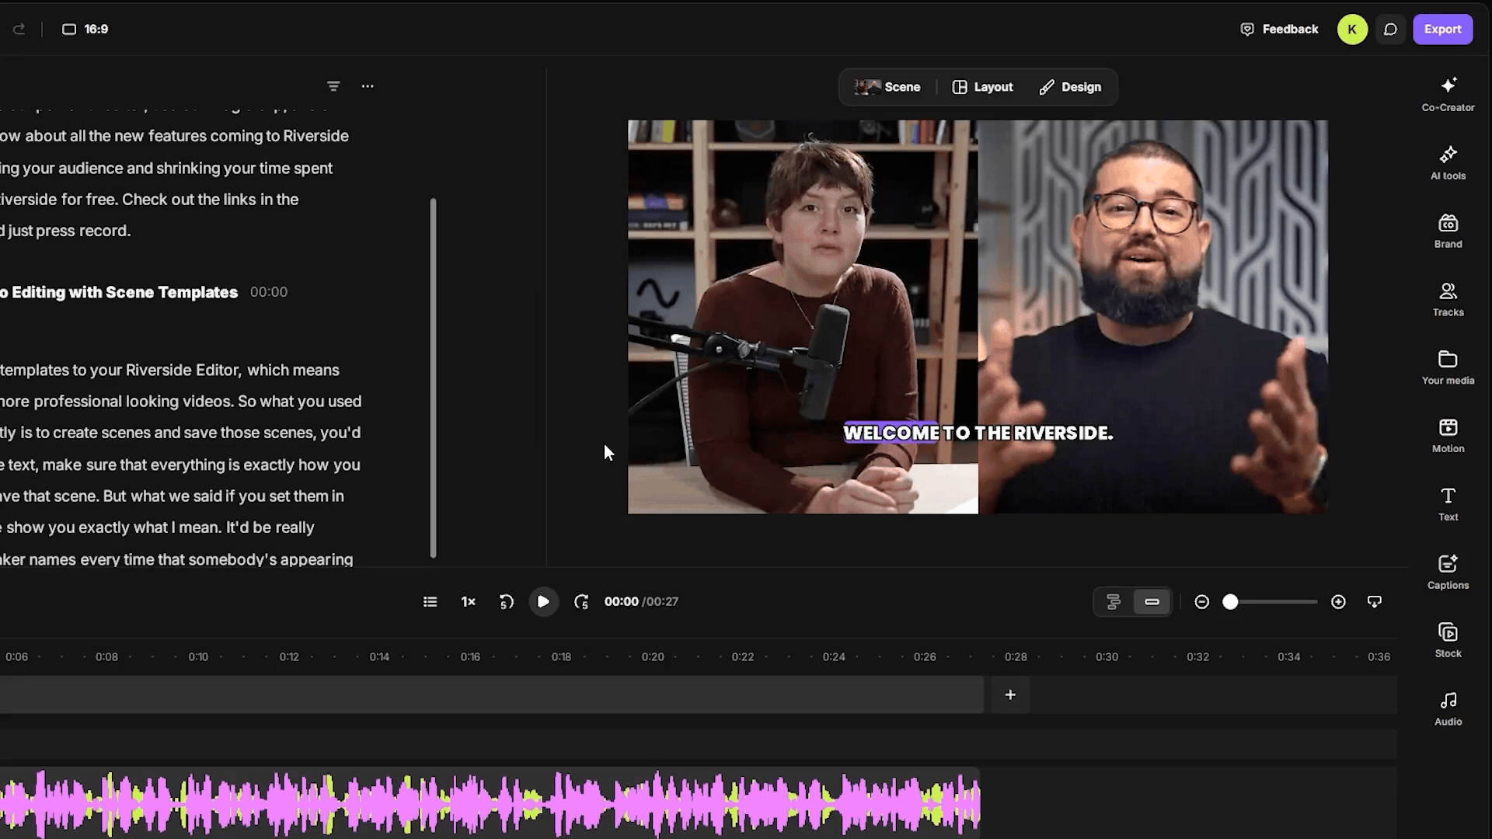1492x839 pixels.
Task: Toggle the expanded timeline tracks view
Action: 1114,602
